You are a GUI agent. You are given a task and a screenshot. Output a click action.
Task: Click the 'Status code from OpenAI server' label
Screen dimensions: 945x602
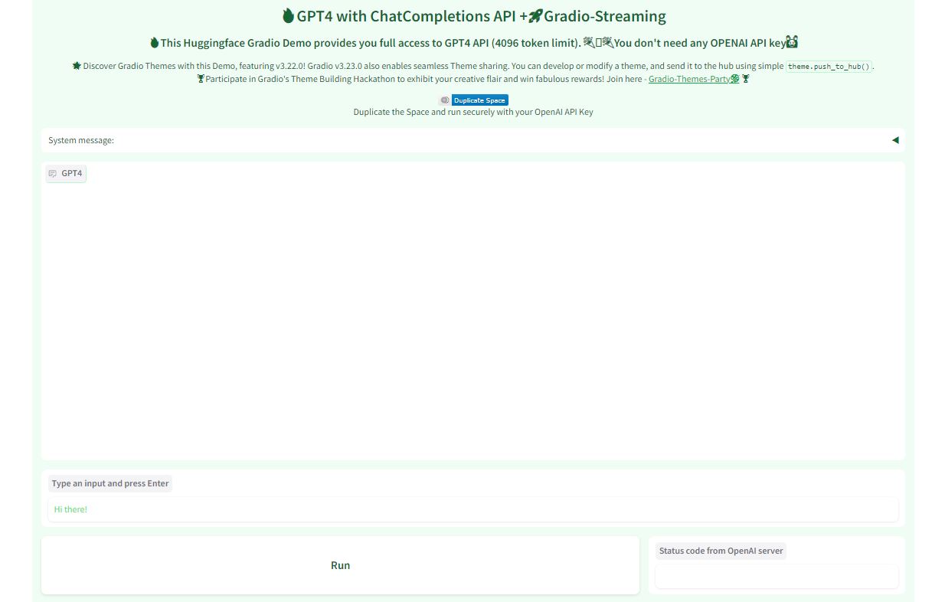[x=721, y=551]
